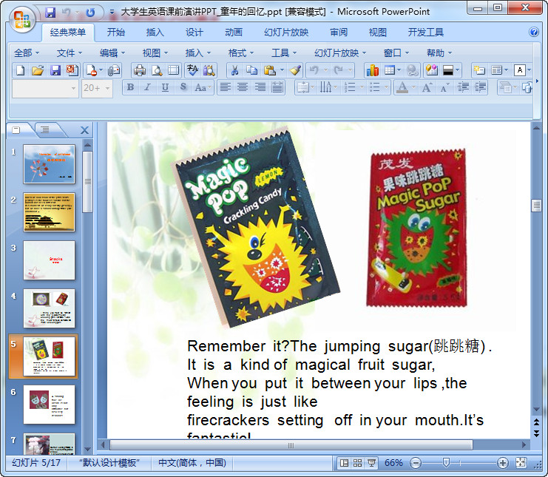
Task: Click the zoom in plus button
Action: pyautogui.click(x=503, y=464)
